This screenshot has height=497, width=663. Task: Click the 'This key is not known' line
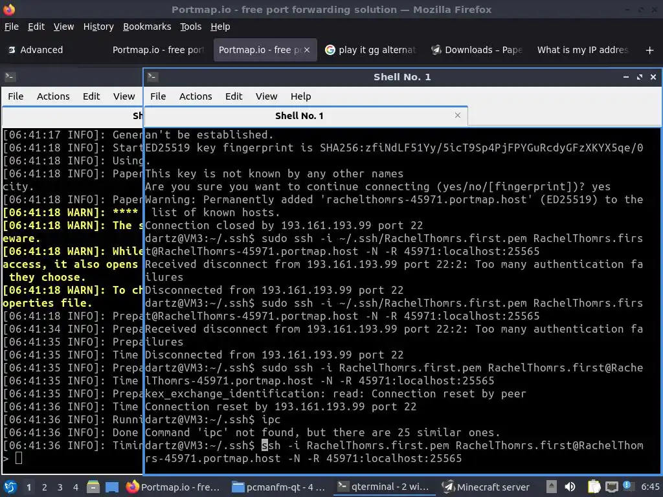[x=274, y=173]
